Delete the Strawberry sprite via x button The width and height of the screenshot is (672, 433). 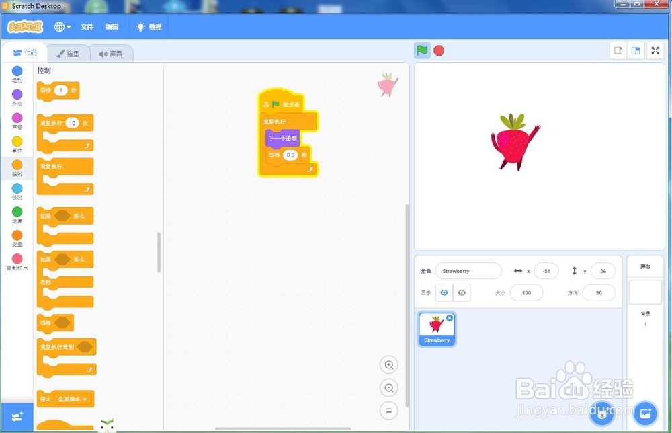click(450, 317)
